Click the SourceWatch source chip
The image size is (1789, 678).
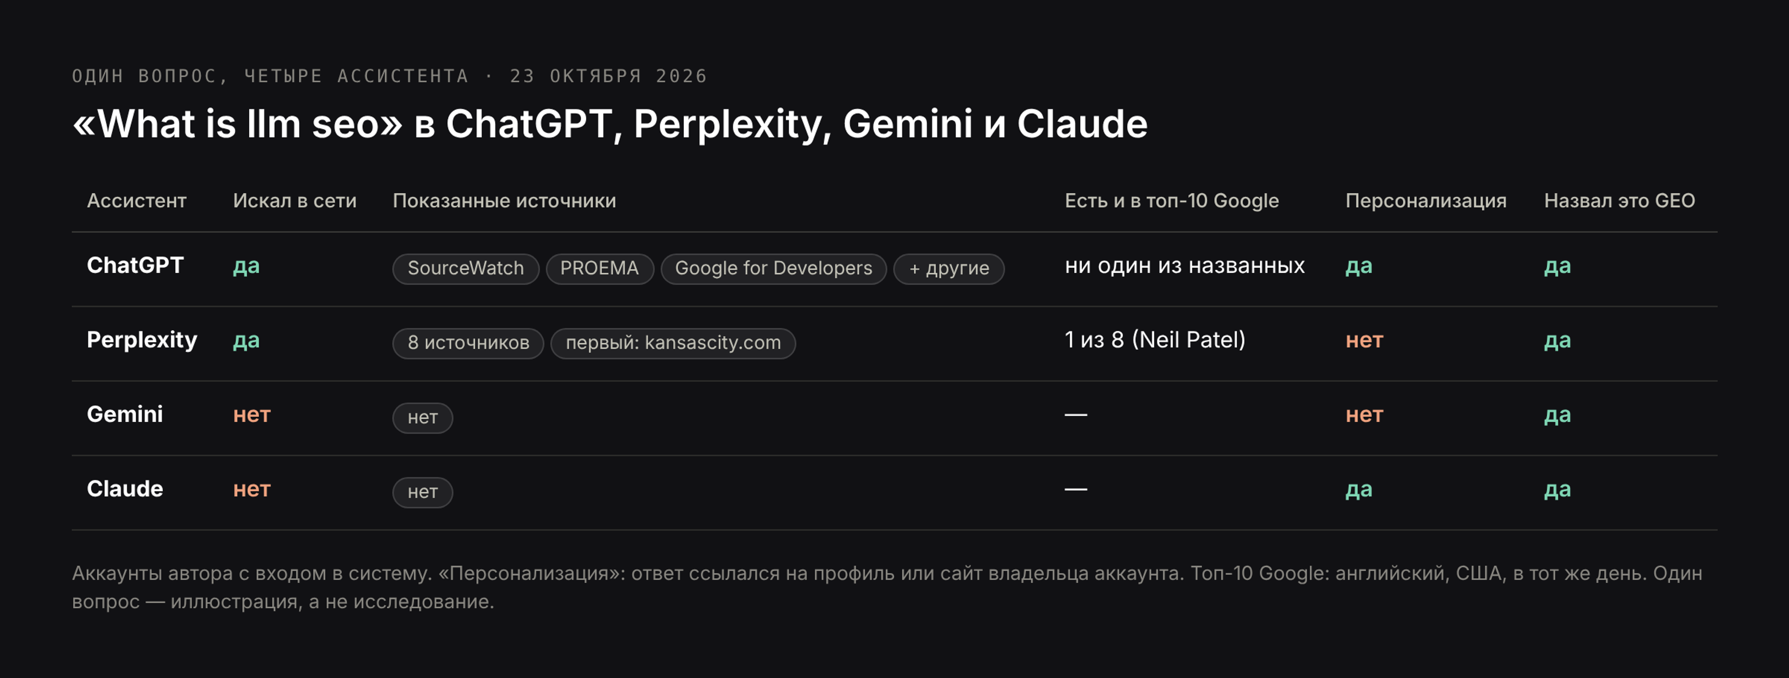point(465,269)
